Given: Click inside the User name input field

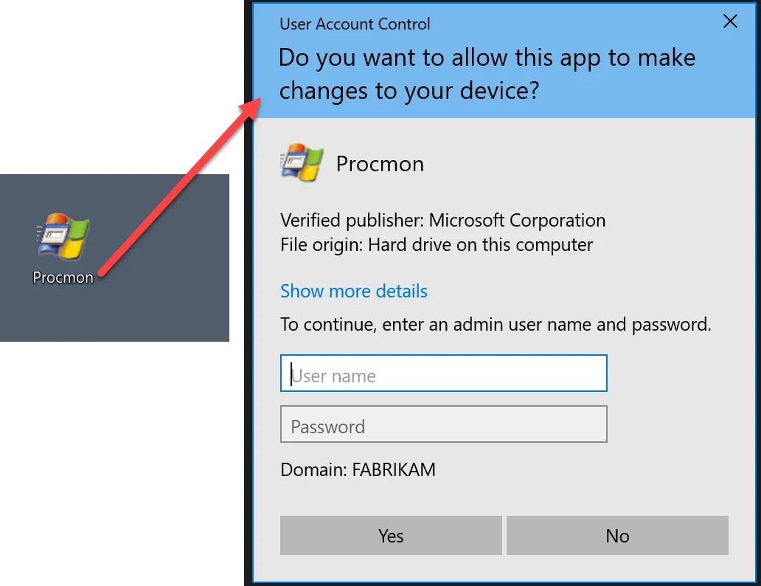Looking at the screenshot, I should [x=442, y=373].
